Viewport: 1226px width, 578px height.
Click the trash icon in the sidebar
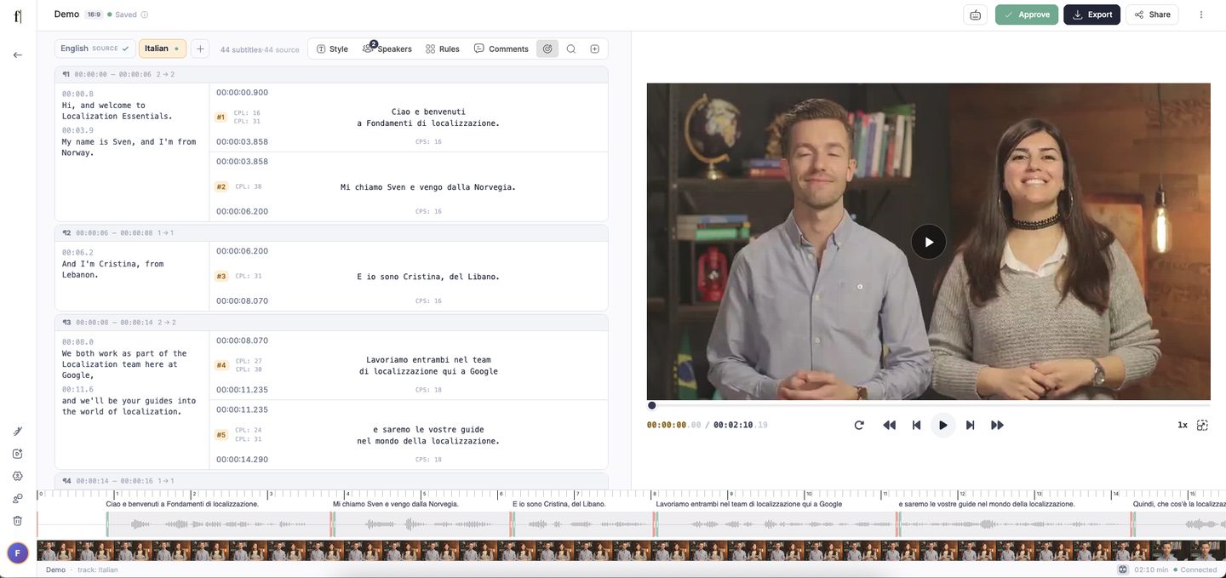click(18, 521)
